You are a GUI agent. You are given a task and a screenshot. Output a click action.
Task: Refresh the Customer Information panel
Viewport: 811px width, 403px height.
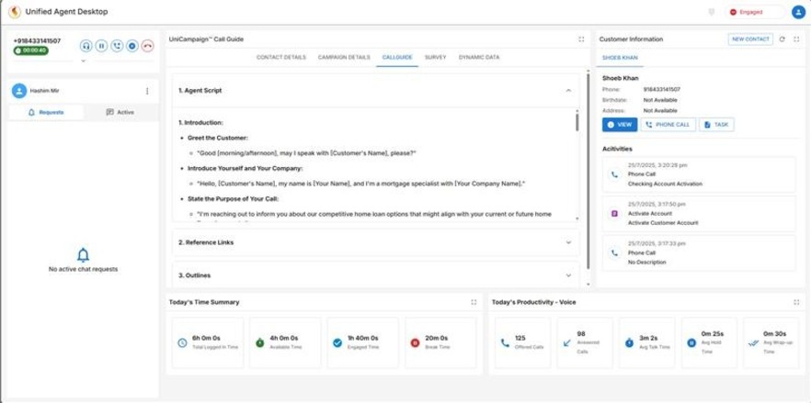point(782,39)
